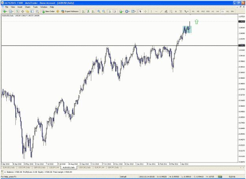Switch to W1 weekly timeframe
Image resolution: width=246 pixels, height=179 pixels.
click(228, 11)
